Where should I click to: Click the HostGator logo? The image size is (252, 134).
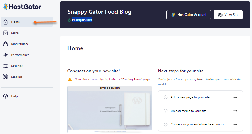[22, 7]
